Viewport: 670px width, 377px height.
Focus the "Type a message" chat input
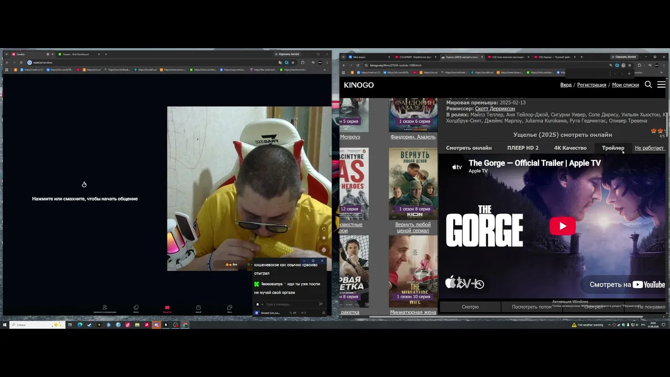(x=289, y=304)
